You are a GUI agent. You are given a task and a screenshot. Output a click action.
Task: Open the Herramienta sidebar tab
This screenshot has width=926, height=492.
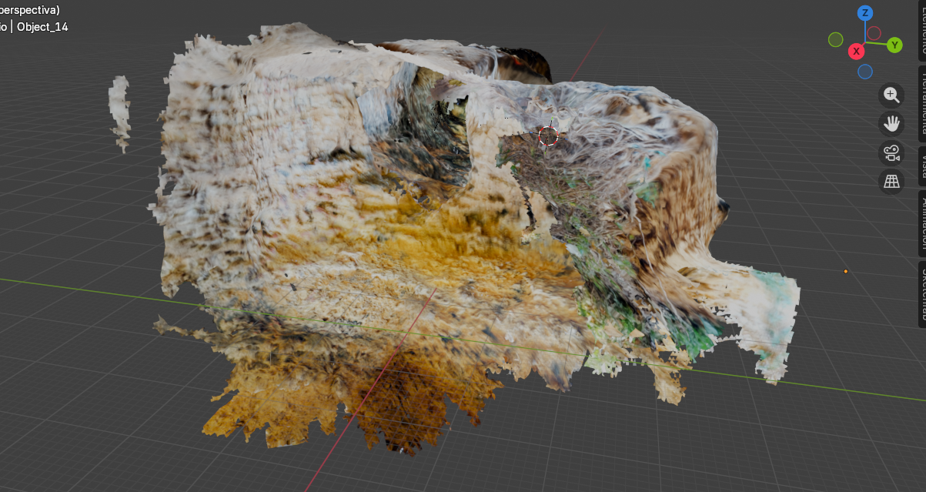coord(919,100)
